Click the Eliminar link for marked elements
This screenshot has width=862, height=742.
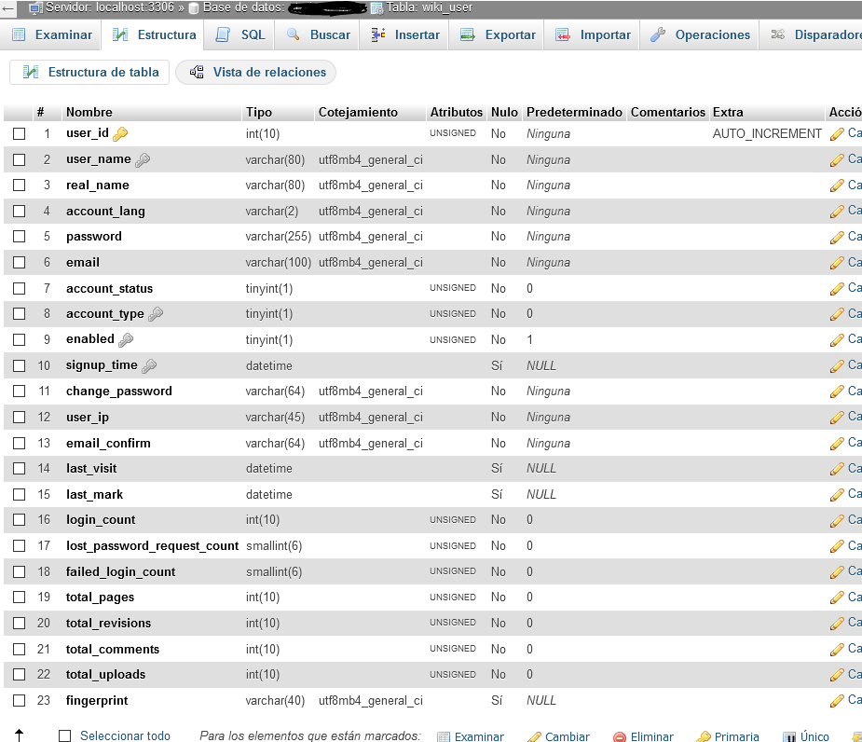[x=643, y=736]
